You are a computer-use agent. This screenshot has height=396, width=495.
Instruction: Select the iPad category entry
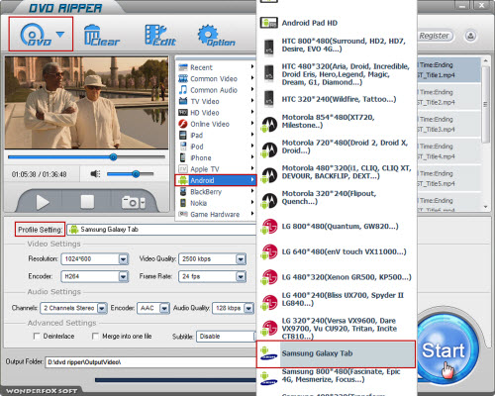(216, 135)
